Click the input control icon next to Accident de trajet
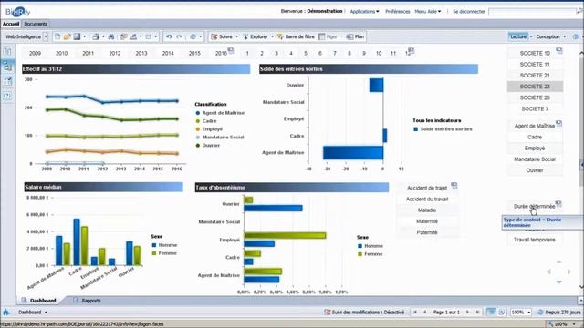The width and height of the screenshot is (584, 328). 454,185
